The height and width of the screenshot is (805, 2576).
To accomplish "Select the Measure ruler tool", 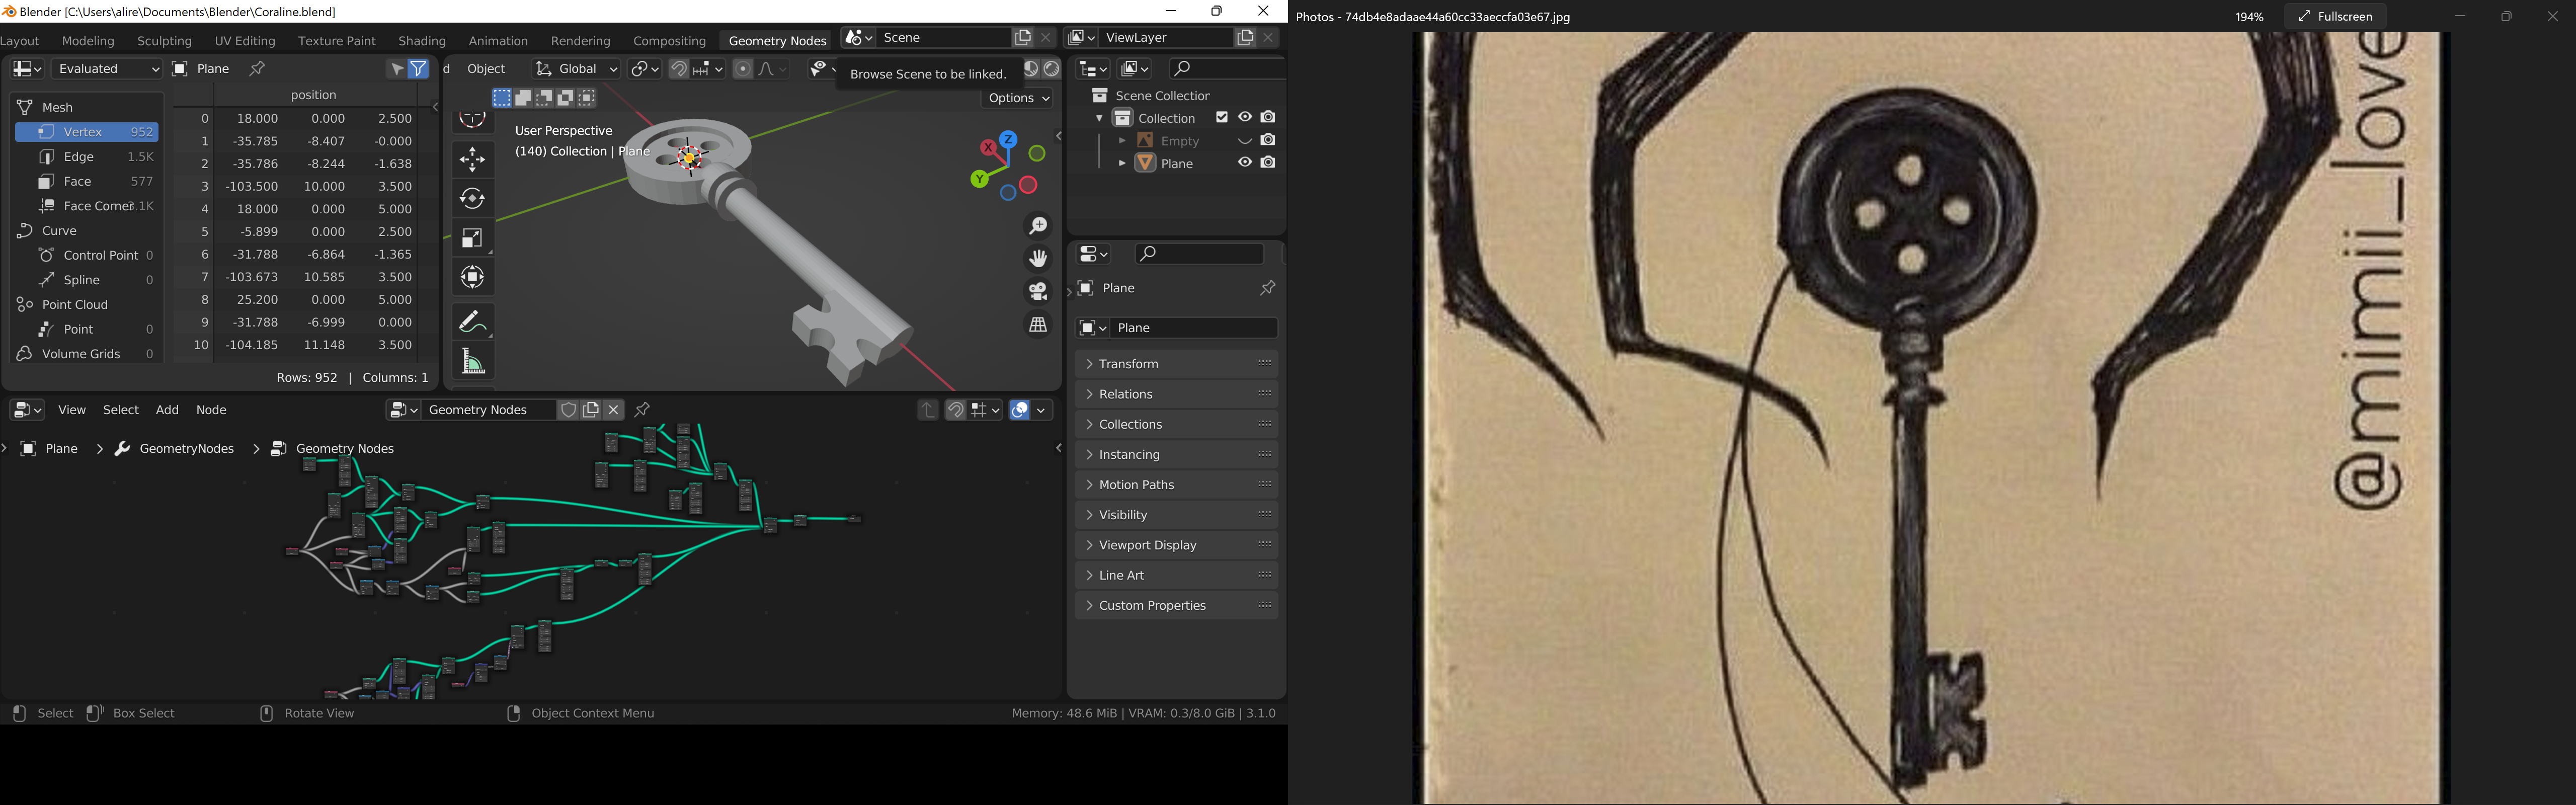I will point(473,361).
